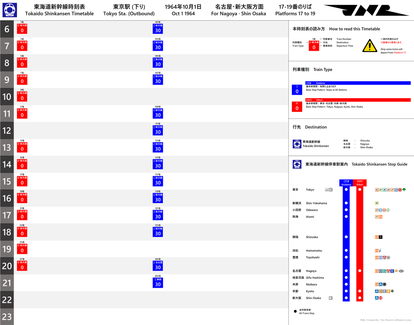This screenshot has width=414, height=325.
Task: Click the 山 badge beside Tokyo
Action: coord(327,189)
